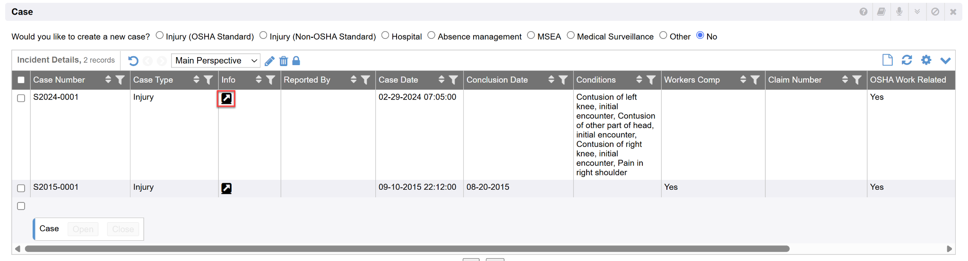The image size is (968, 261).
Task: Click the horizontal scrollbar of the grid
Action: 406,249
